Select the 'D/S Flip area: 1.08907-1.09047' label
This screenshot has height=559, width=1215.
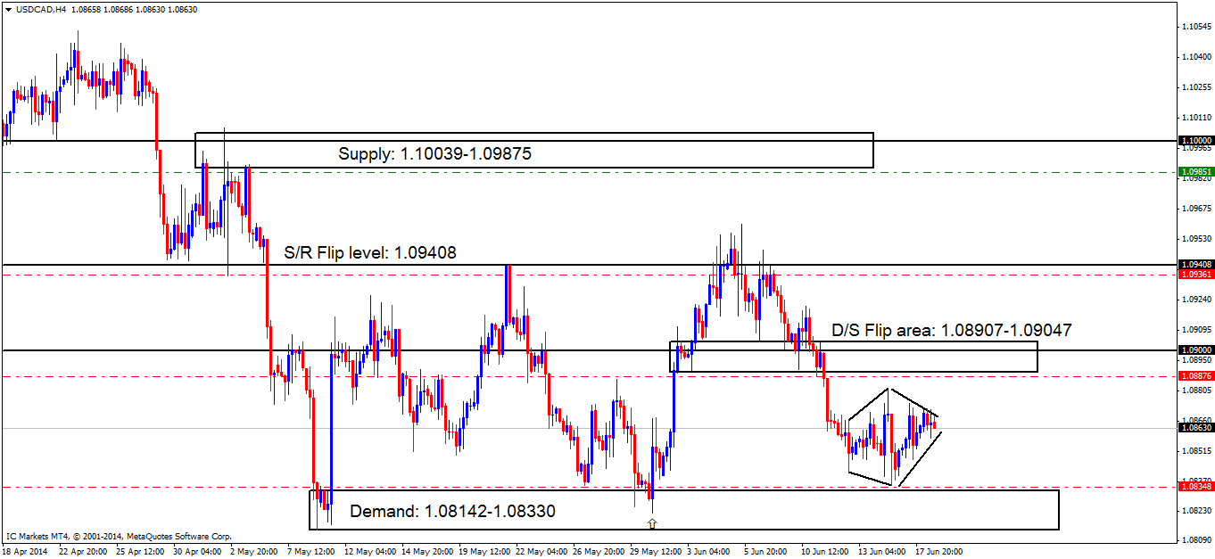coord(951,330)
